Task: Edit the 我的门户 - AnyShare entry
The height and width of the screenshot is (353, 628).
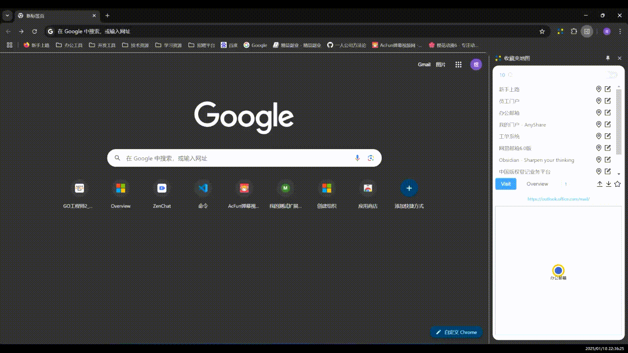Action: [608, 125]
